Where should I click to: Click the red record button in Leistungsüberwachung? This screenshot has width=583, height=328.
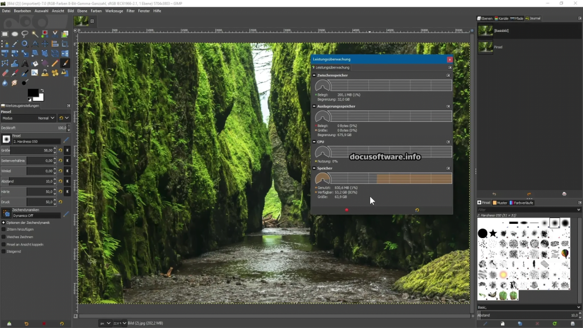point(346,210)
